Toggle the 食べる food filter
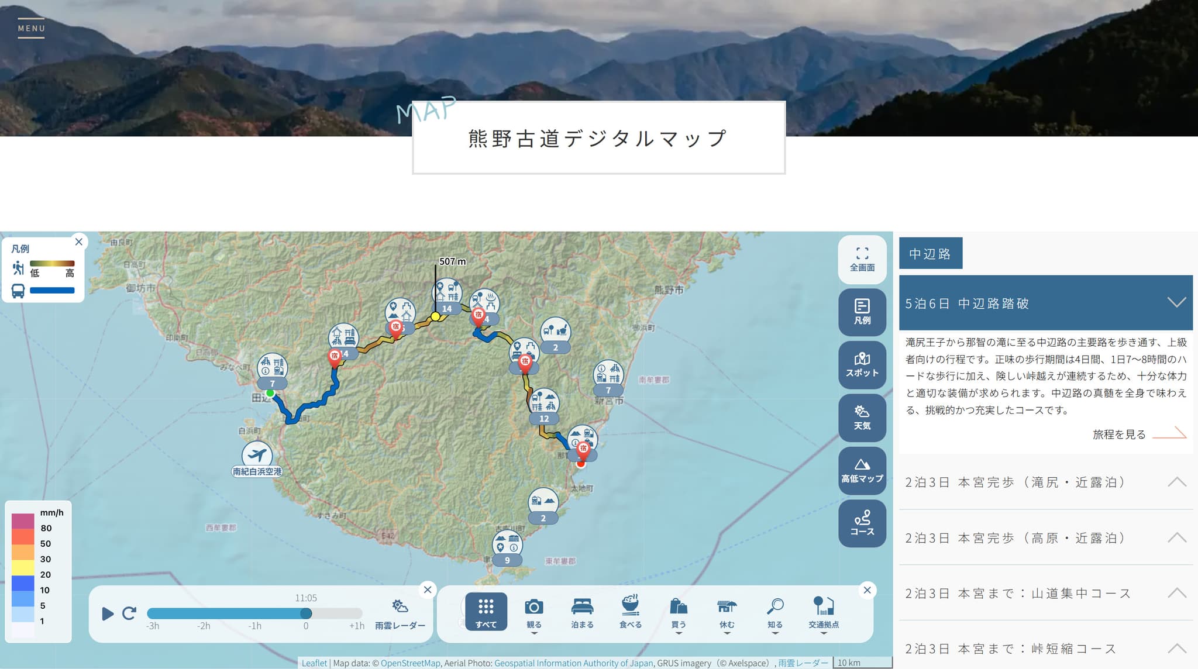 pos(630,612)
